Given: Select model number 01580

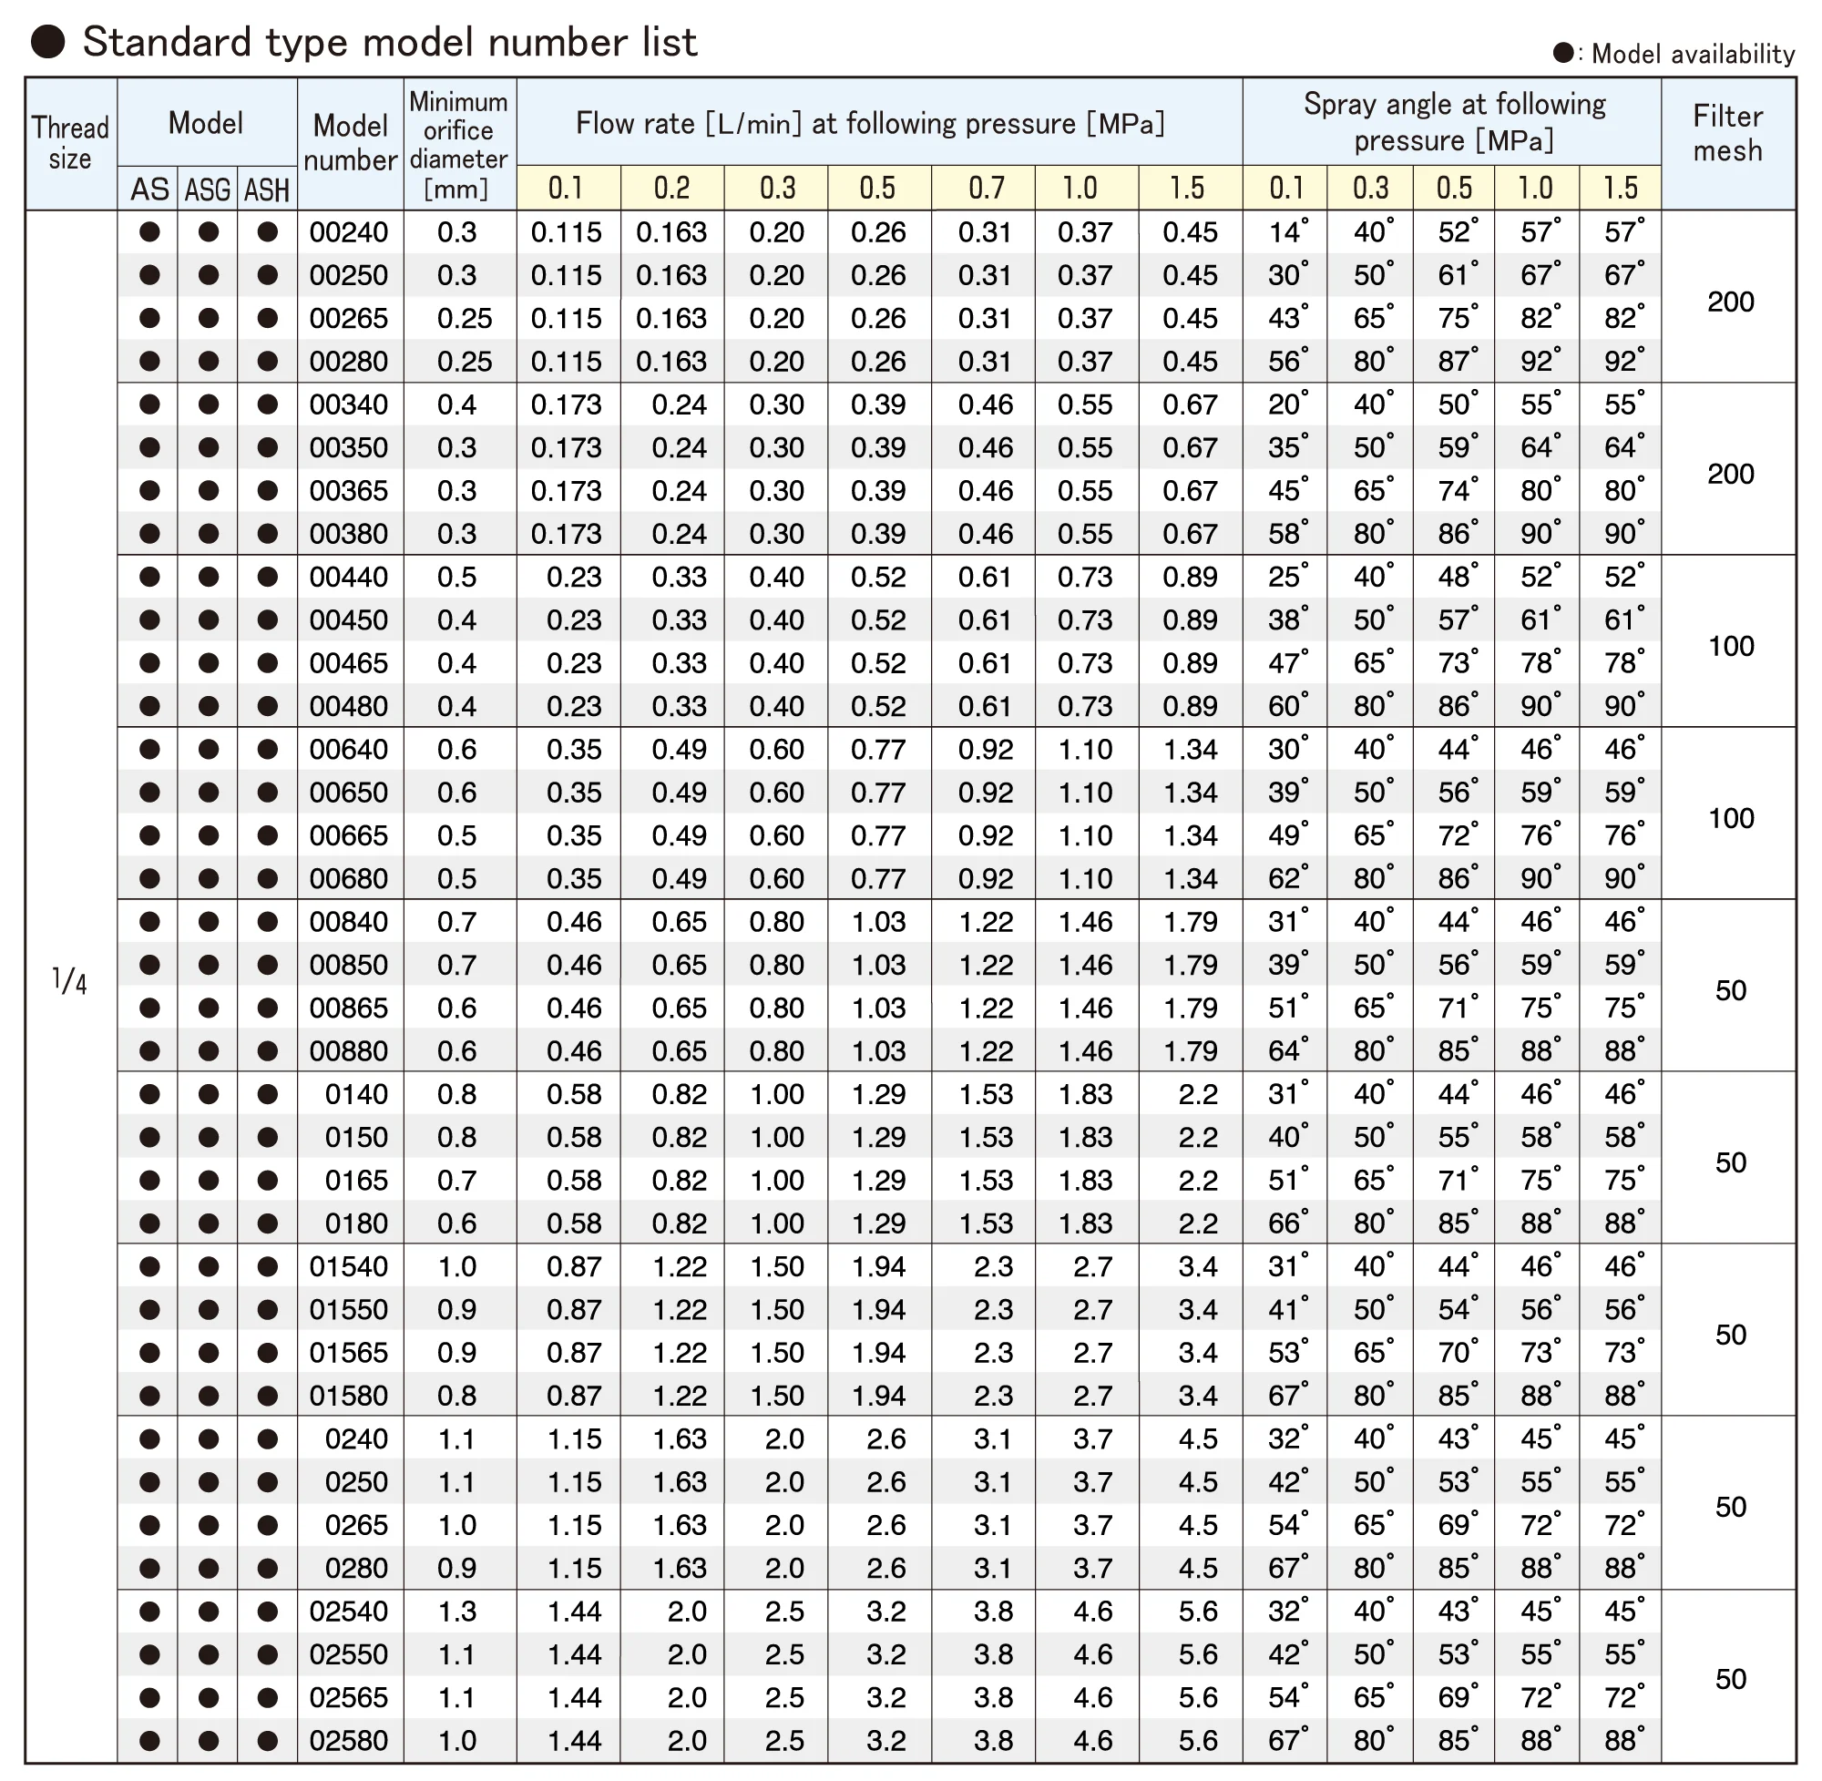Looking at the screenshot, I should coord(349,1395).
